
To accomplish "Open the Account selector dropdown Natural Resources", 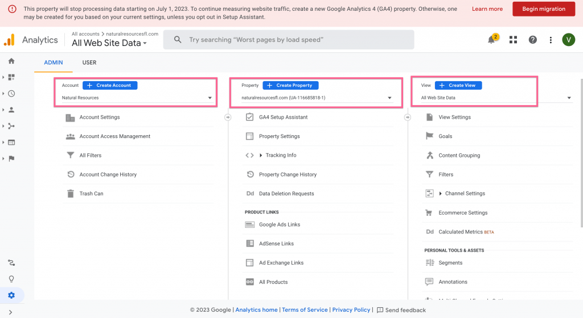I will [137, 98].
